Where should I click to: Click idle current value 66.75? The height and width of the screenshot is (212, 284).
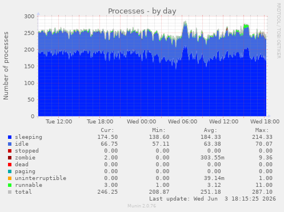coord(109,144)
